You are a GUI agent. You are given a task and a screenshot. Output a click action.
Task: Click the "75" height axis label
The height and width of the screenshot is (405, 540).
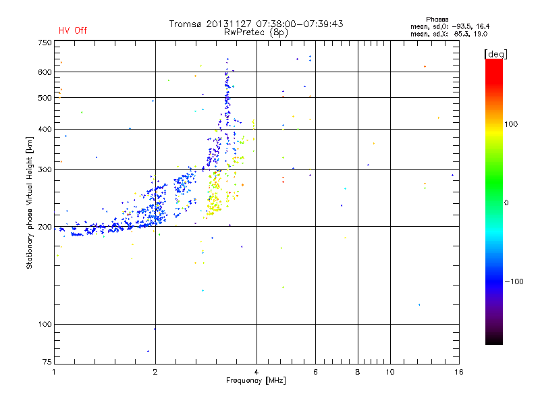[47, 362]
